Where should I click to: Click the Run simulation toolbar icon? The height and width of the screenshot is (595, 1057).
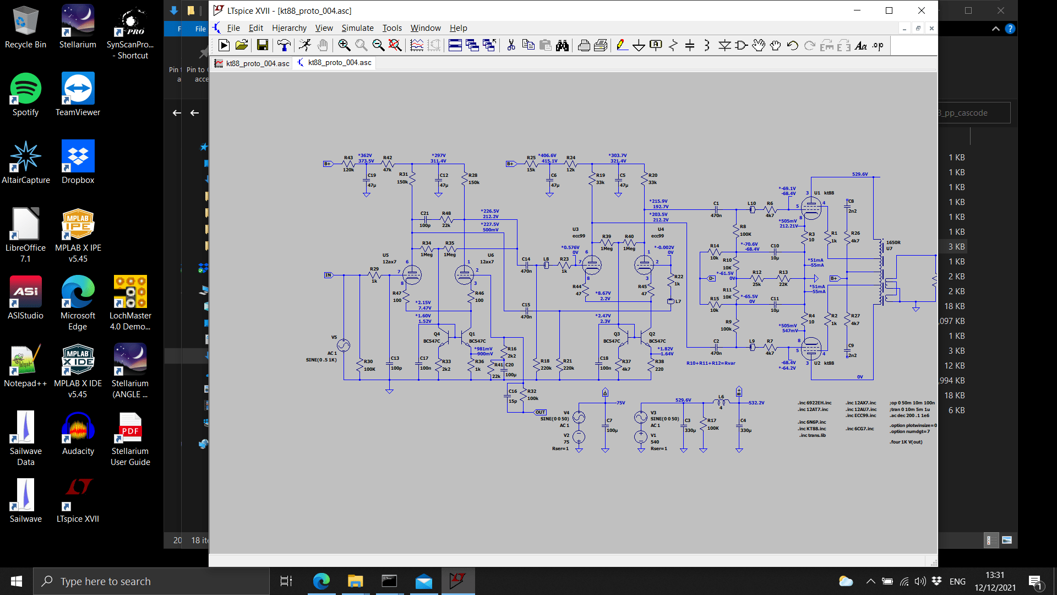pyautogui.click(x=224, y=46)
